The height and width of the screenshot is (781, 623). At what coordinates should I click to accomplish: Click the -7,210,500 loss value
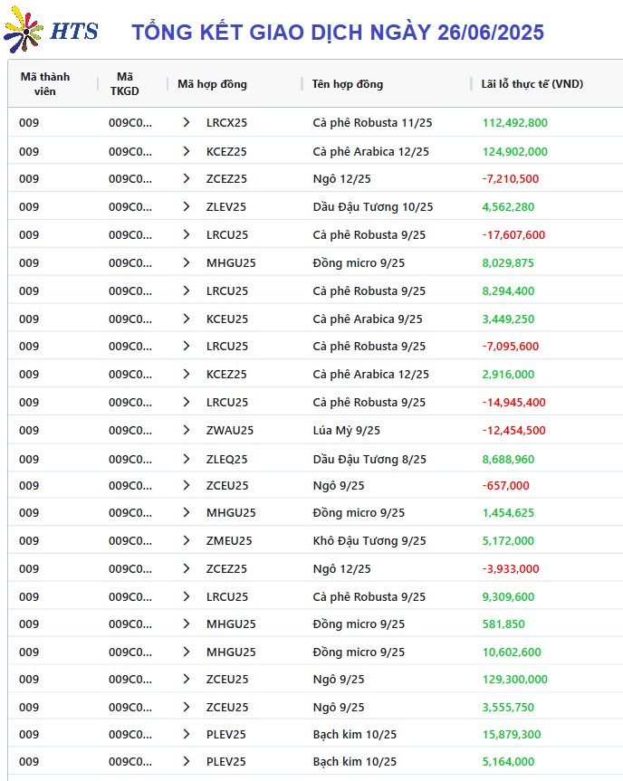pyautogui.click(x=511, y=179)
